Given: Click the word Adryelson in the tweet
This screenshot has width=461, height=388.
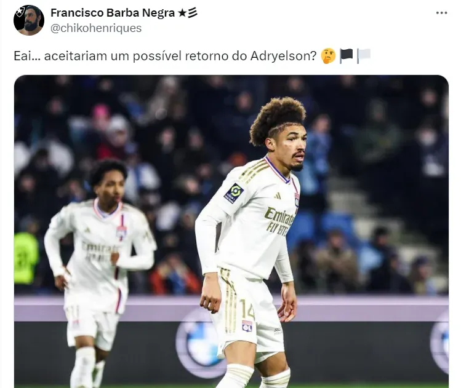Looking at the screenshot, I should pos(283,56).
